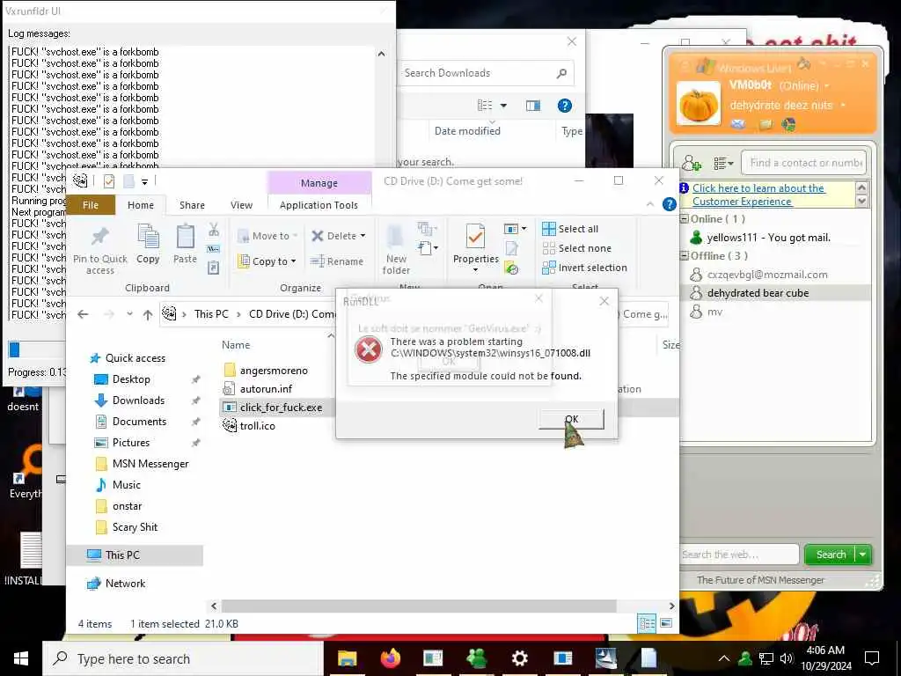Click the New folder icon
901x676 pixels.
click(x=396, y=250)
